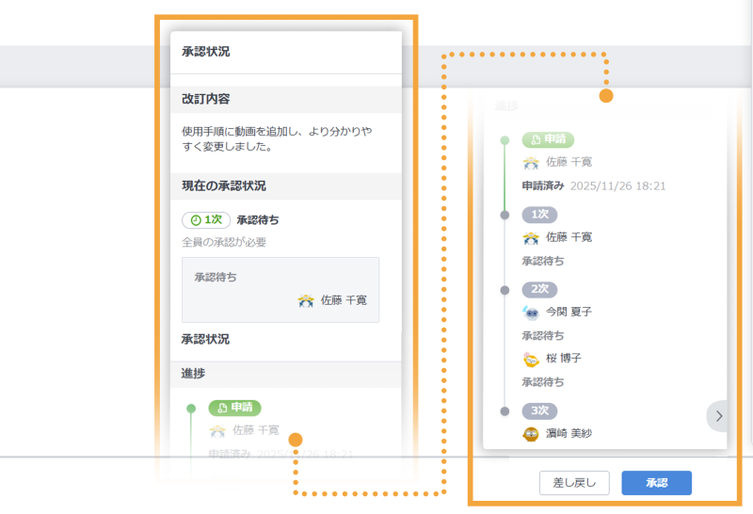This screenshot has height=514, width=753.
Task: Click the revision description 使用手順に動画を追加し text
Action: 277,138
